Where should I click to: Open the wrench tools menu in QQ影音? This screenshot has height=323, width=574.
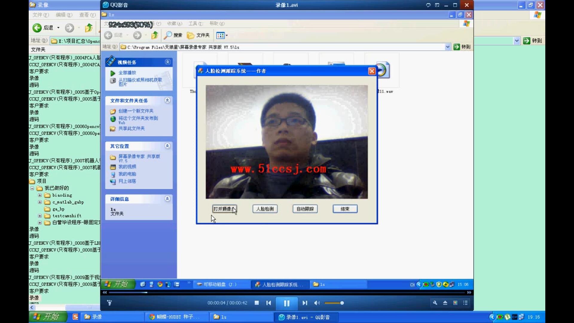tap(435, 303)
